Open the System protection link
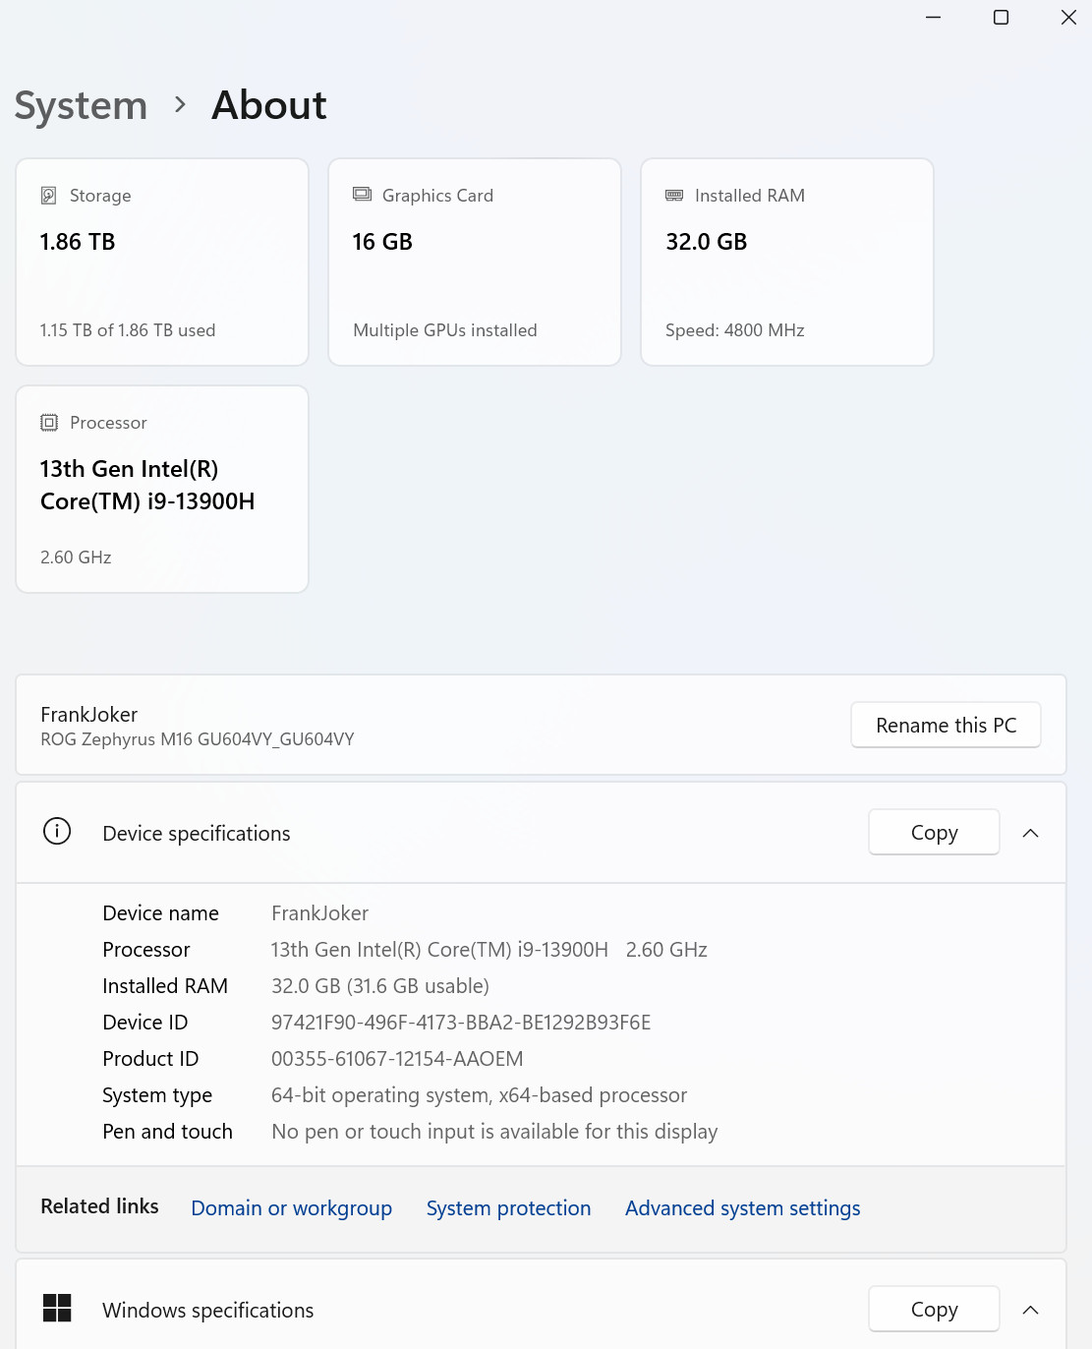Viewport: 1092px width, 1349px height. pos(508,1208)
